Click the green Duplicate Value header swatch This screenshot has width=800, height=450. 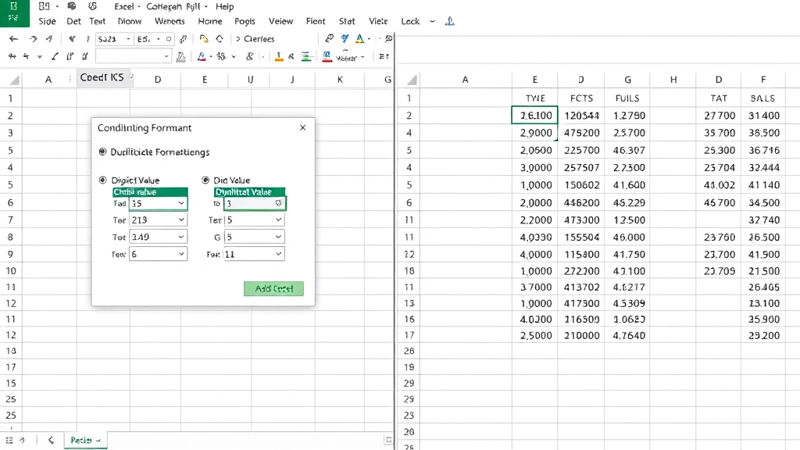point(250,191)
